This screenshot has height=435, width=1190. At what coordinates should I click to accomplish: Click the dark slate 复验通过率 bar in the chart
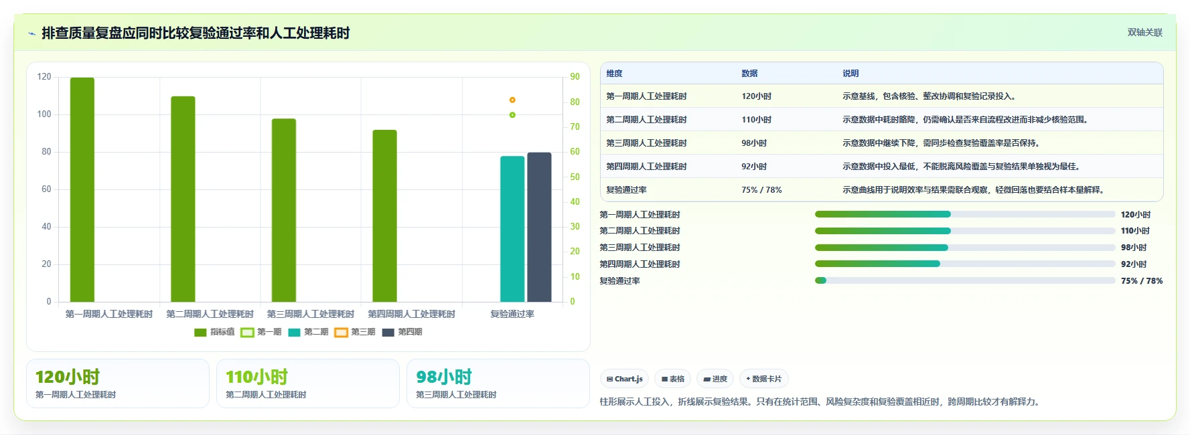click(539, 227)
